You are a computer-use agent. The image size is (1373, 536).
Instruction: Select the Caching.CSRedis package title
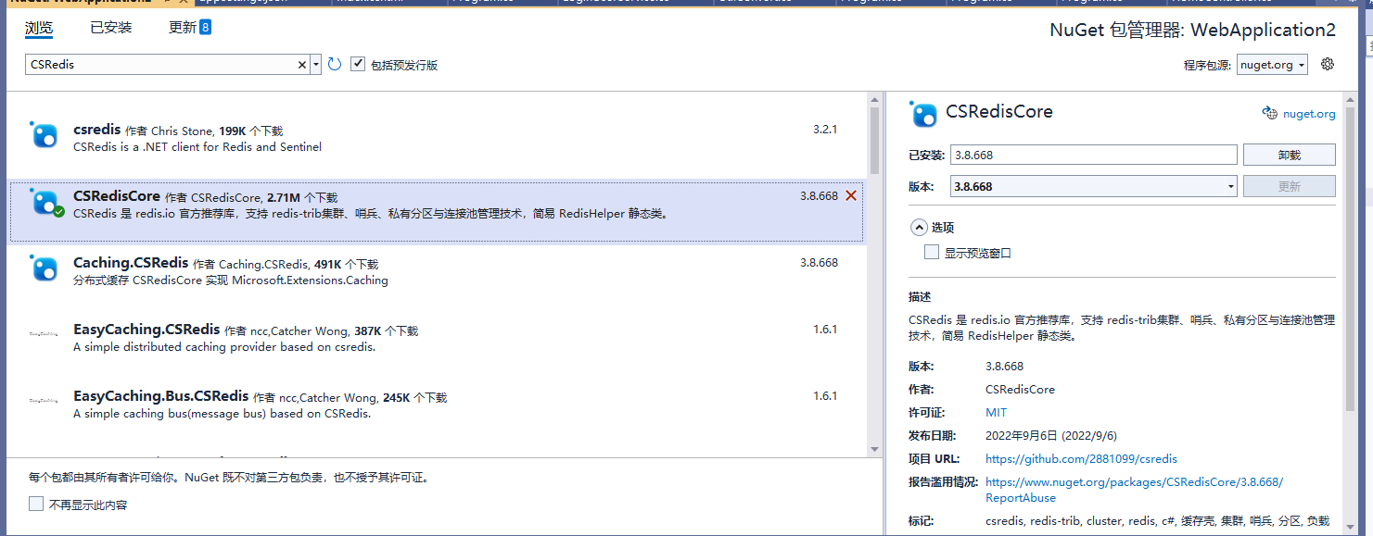click(x=131, y=263)
